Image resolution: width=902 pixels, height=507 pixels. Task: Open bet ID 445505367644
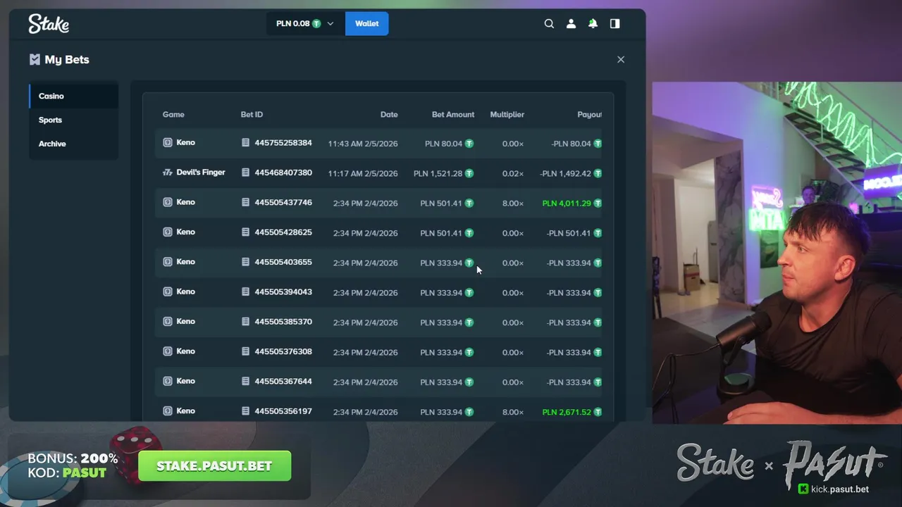(283, 381)
